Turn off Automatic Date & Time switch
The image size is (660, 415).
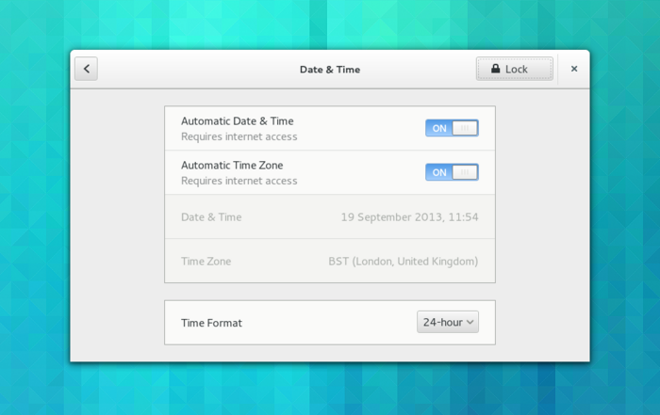pos(452,128)
